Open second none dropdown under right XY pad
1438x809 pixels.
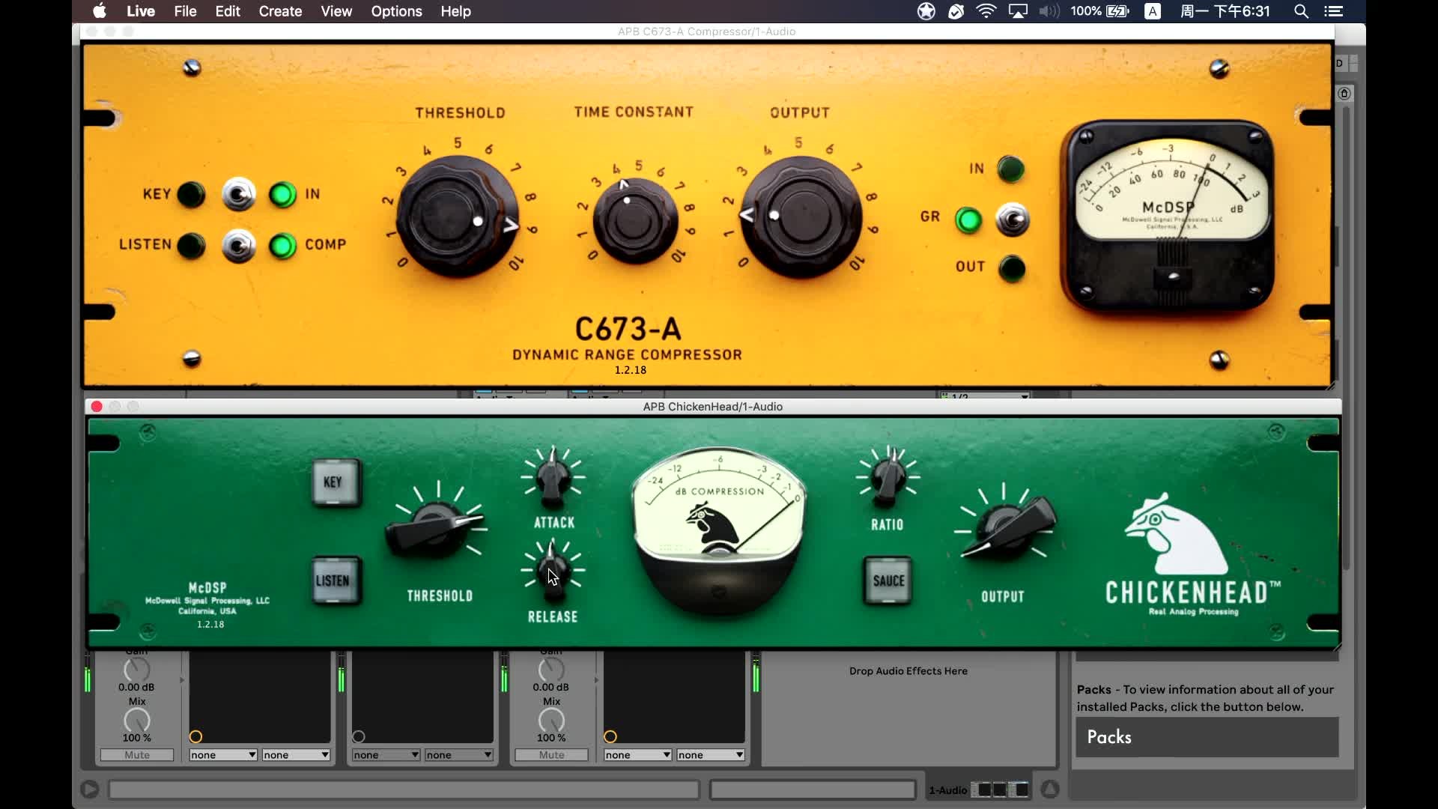click(x=710, y=755)
